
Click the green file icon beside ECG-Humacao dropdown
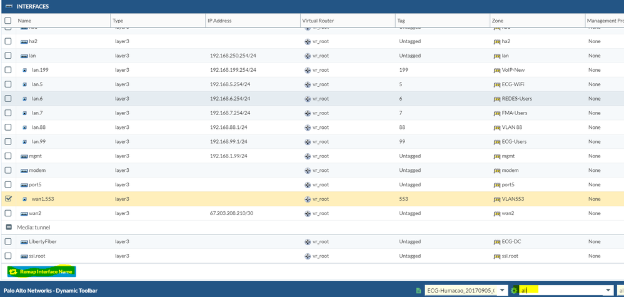(x=418, y=291)
